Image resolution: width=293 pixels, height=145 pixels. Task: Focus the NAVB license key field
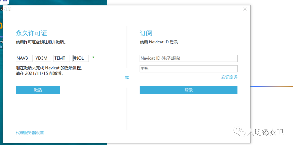tap(24, 58)
